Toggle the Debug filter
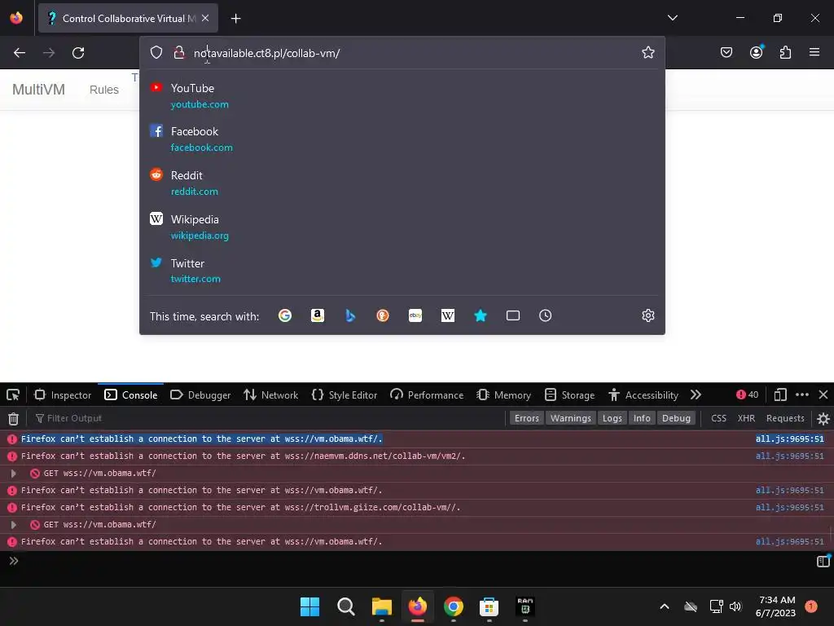Viewport: 834px width, 626px height. tap(676, 418)
